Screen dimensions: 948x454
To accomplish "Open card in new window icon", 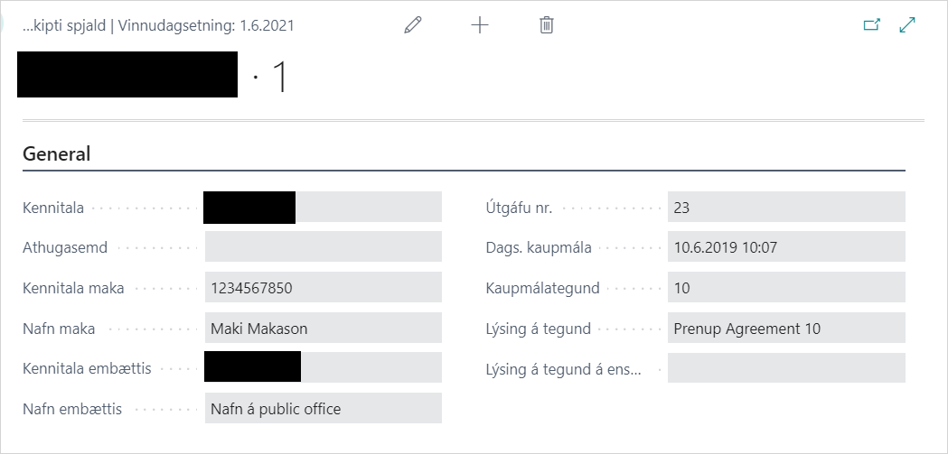I will (x=871, y=25).
